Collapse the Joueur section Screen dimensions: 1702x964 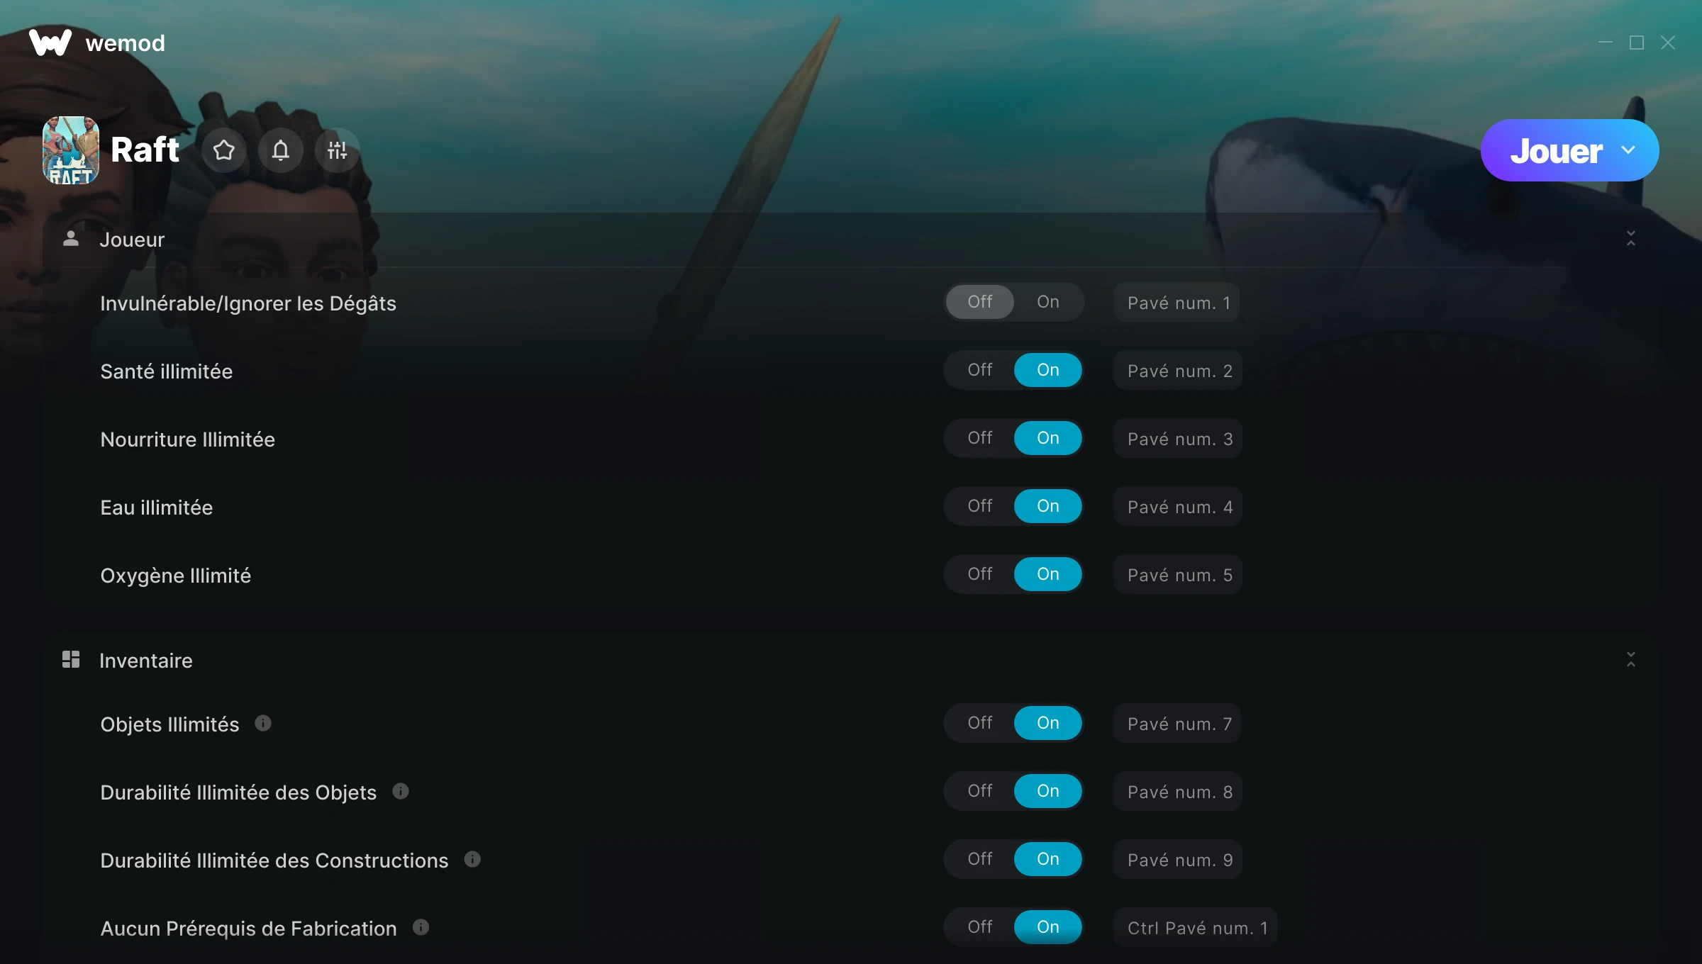tap(1631, 239)
